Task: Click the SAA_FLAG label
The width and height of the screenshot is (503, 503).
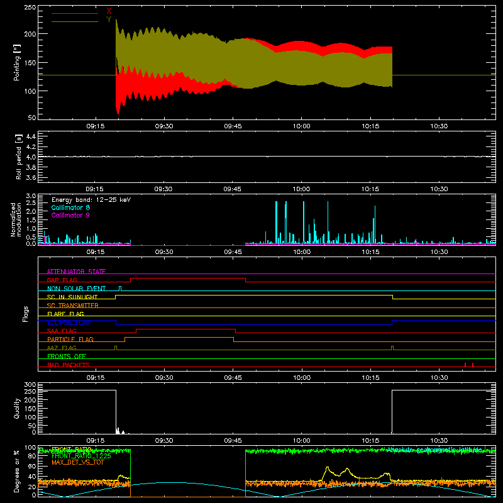Action: pyautogui.click(x=62, y=331)
